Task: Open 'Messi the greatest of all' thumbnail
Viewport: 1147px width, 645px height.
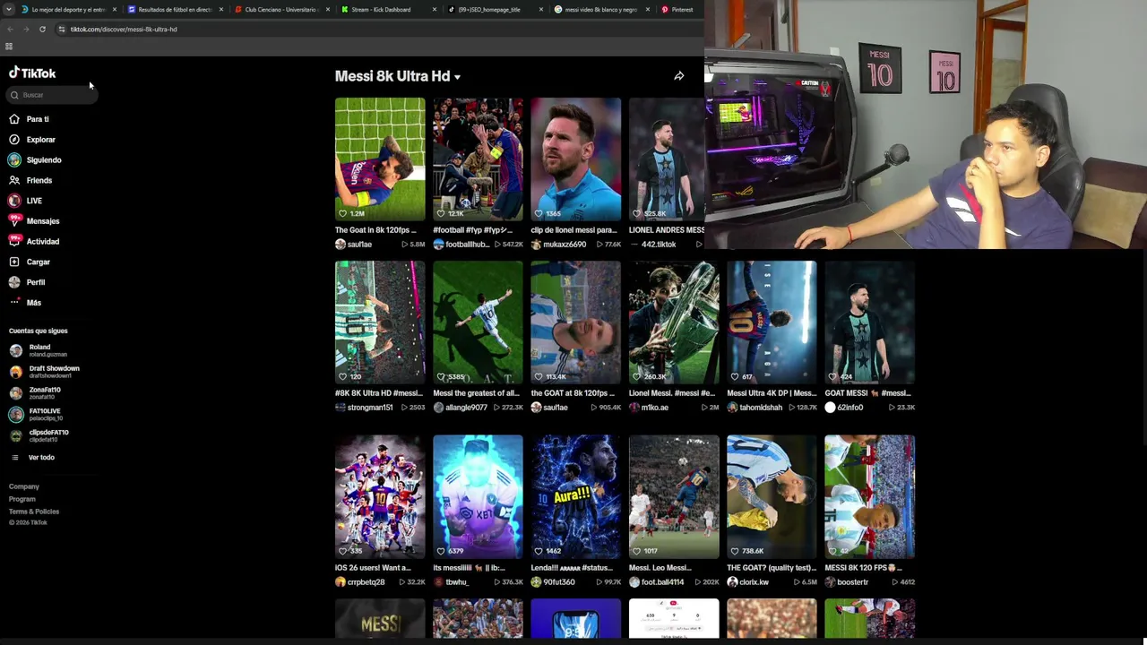Action: tap(478, 322)
